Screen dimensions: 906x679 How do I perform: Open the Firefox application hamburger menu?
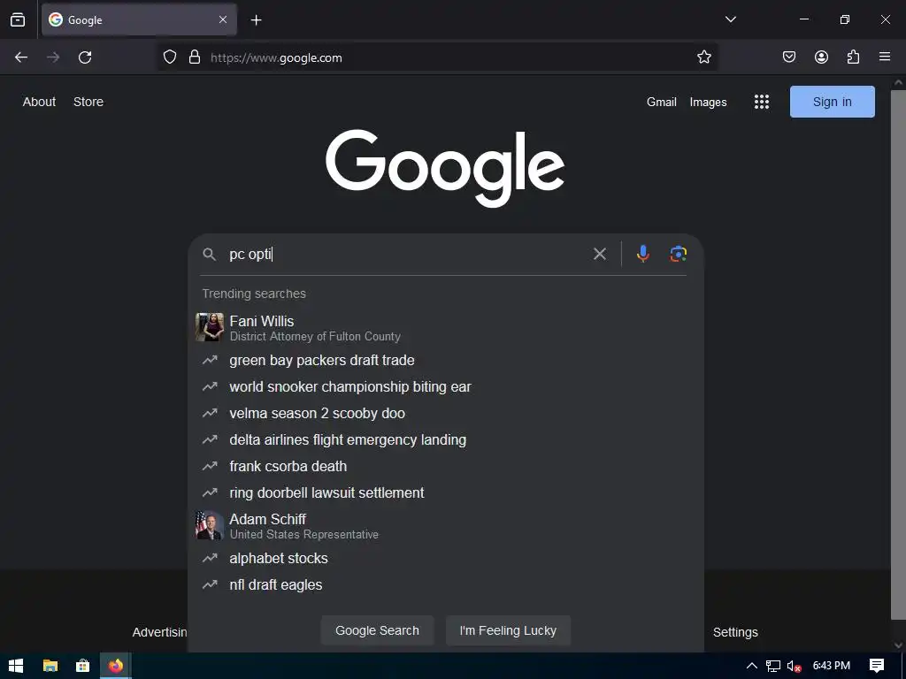[x=885, y=57]
